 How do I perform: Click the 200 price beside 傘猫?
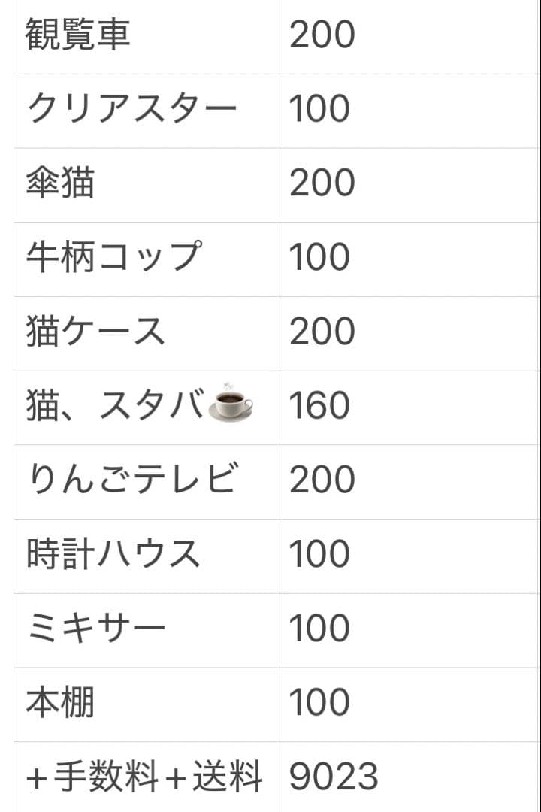(322, 184)
